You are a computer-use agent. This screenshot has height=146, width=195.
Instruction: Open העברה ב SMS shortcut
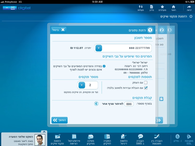click(140, 139)
